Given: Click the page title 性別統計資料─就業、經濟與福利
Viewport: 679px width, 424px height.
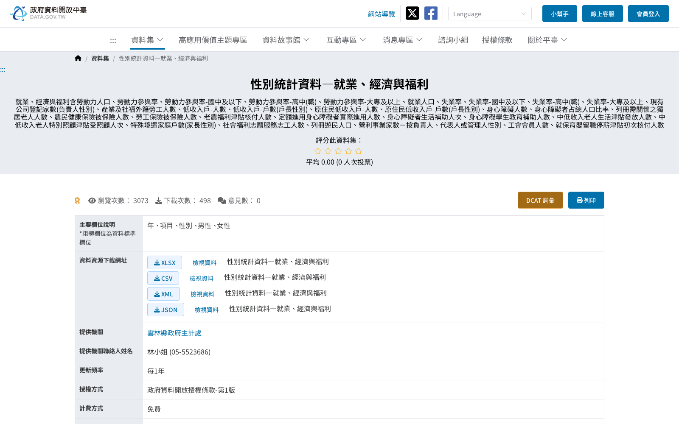Looking at the screenshot, I should pos(339,84).
